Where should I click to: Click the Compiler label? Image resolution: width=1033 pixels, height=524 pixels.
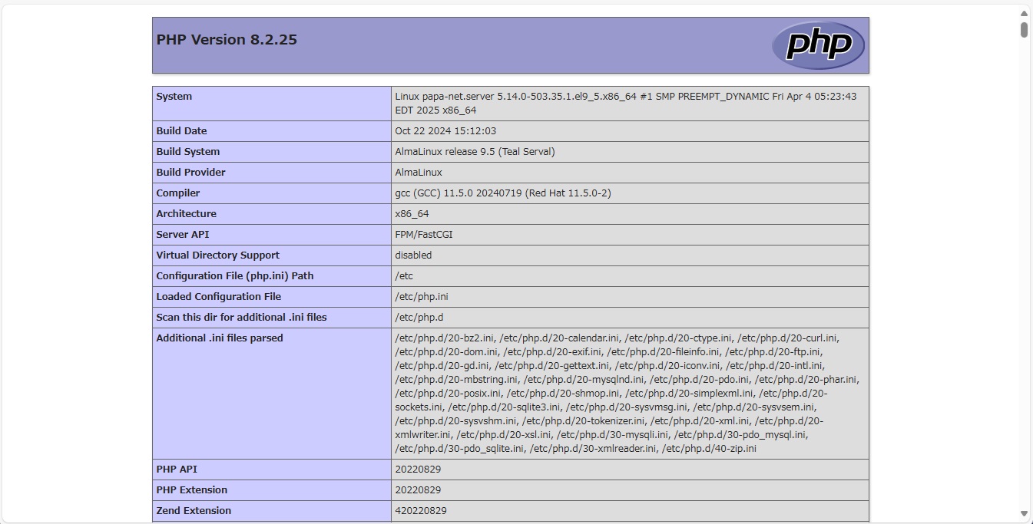(x=178, y=193)
